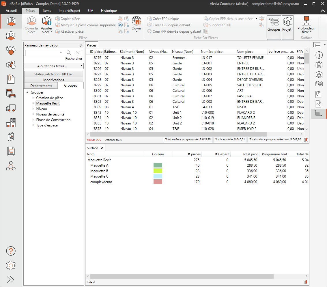Click Afficher tous in the status bar
Viewport: 327px width, 287px height.
pyautogui.click(x=113, y=140)
